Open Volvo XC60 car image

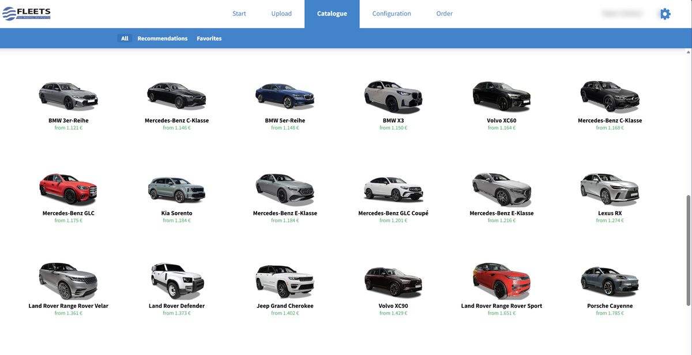click(502, 96)
